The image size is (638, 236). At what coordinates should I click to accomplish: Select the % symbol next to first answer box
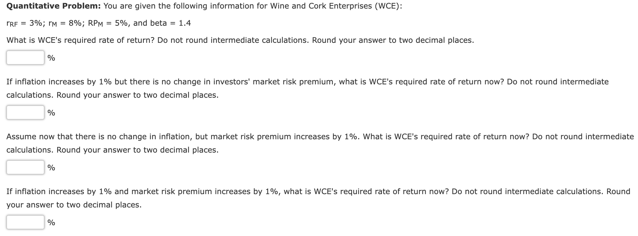click(51, 58)
